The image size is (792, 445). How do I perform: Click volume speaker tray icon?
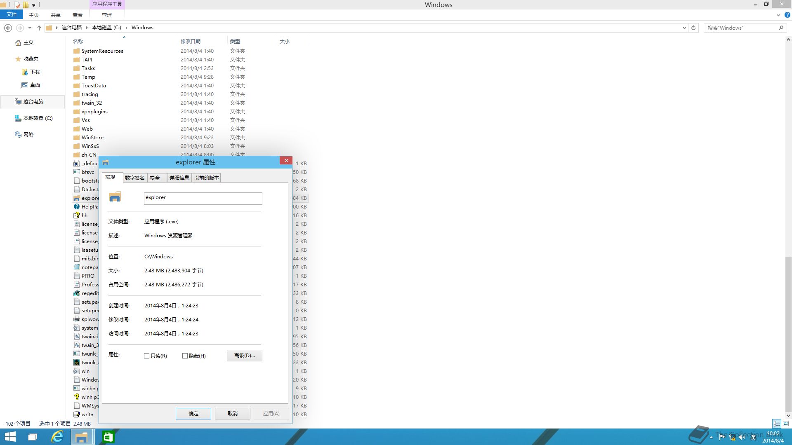pos(742,437)
